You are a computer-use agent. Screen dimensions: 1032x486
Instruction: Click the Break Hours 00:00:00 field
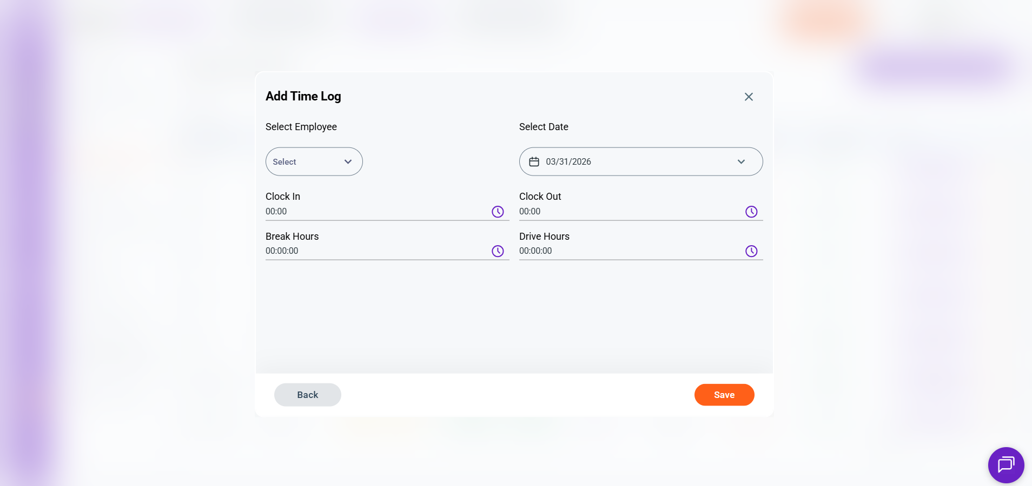(373, 251)
